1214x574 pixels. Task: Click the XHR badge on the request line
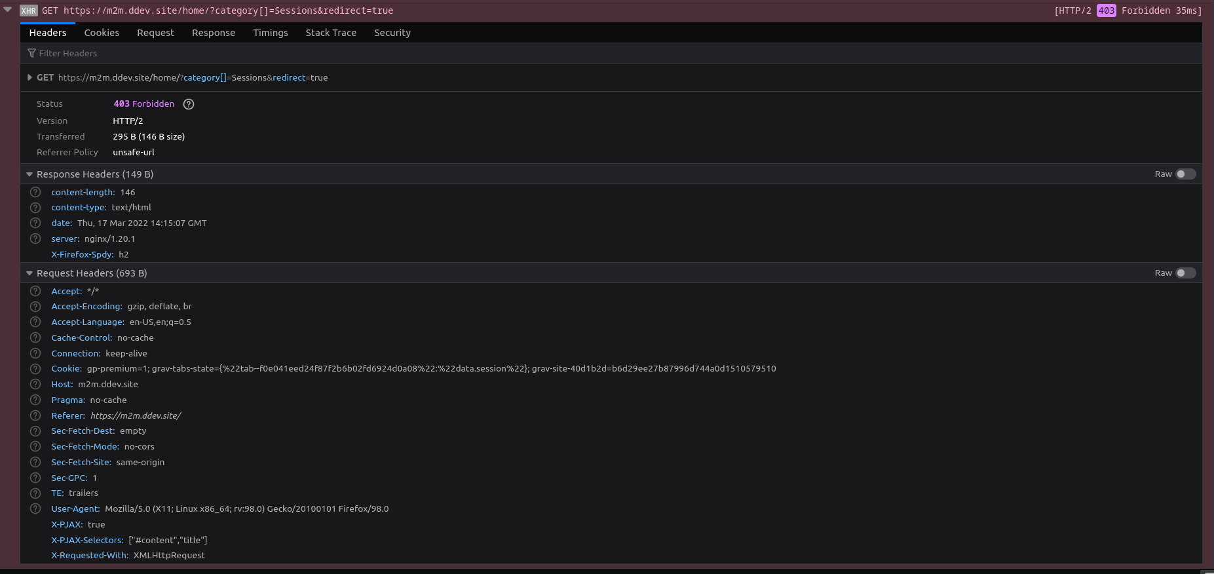[29, 10]
